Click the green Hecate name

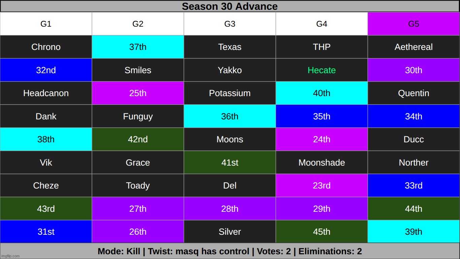point(322,70)
